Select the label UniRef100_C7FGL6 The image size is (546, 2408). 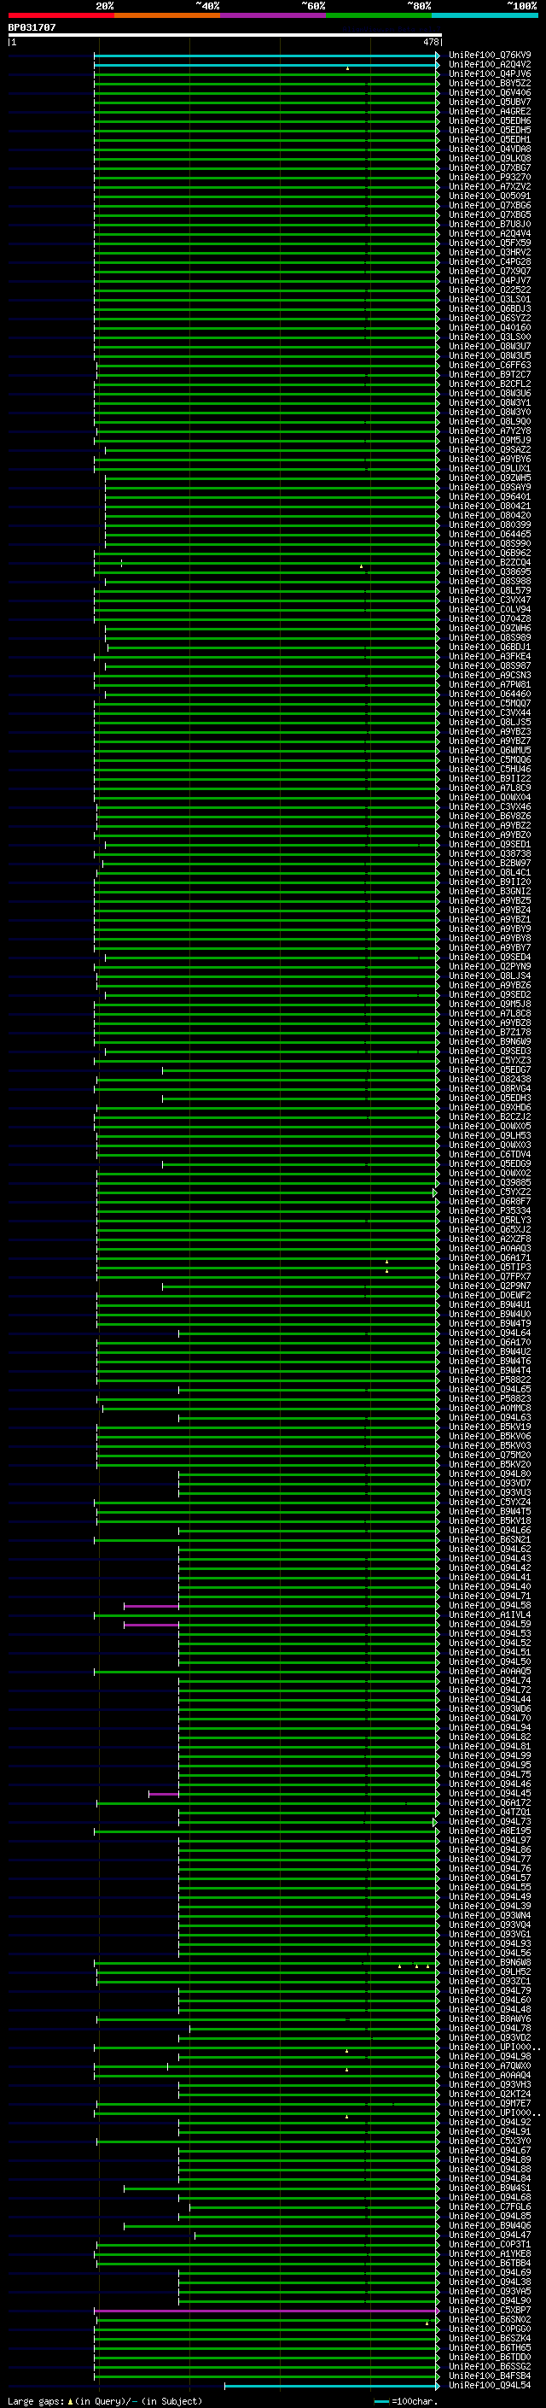490,2207
